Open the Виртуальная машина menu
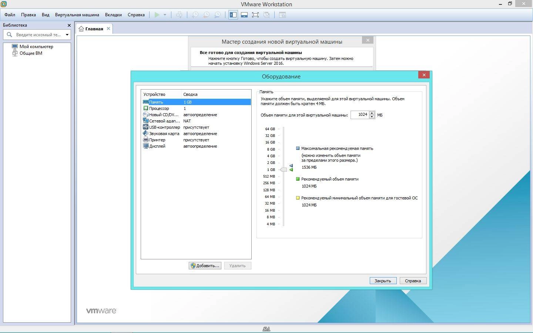 tap(77, 15)
